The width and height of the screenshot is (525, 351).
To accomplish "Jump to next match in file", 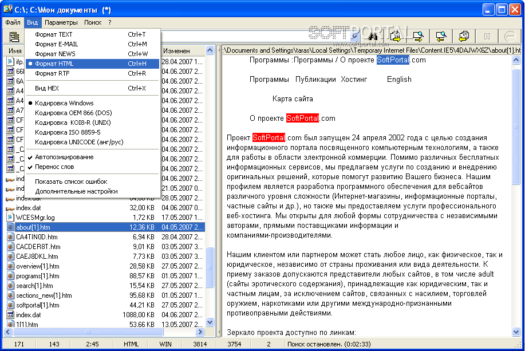I will 418,36.
